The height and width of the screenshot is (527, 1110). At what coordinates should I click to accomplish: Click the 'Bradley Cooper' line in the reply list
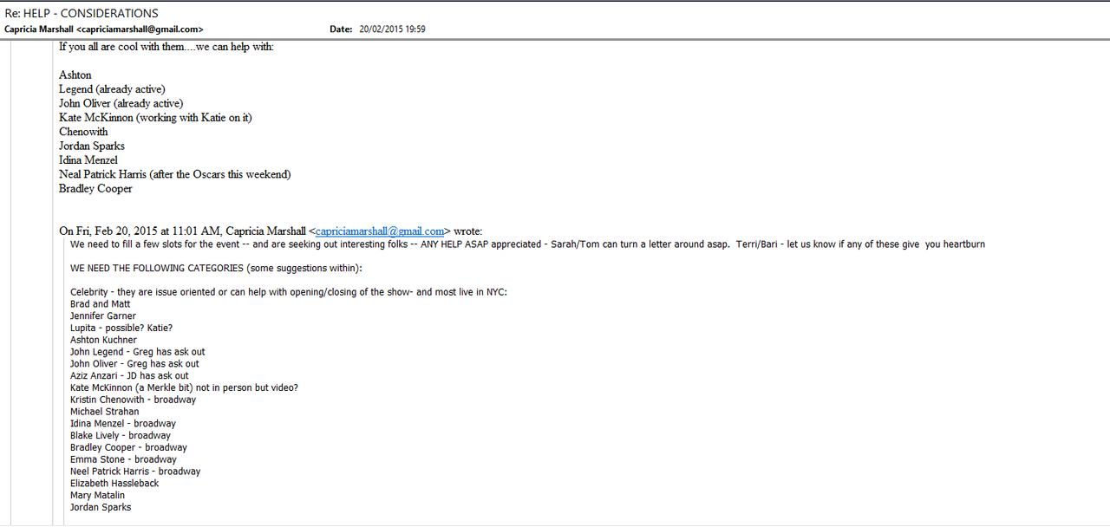click(x=95, y=189)
